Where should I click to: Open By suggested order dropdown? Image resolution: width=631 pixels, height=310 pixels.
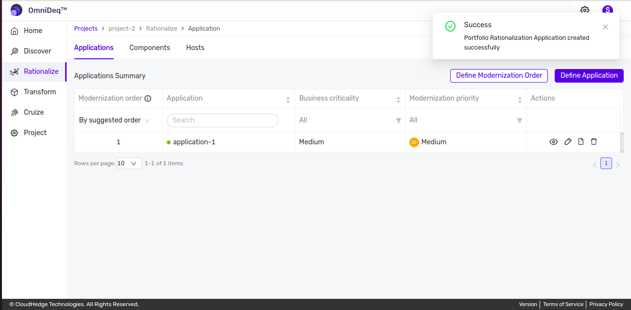(x=115, y=120)
